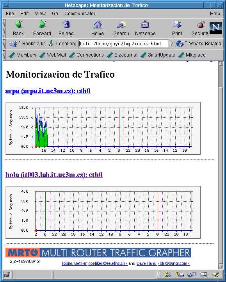The image size is (226, 282).
Task: Click the Dave Rand email link
Action: coord(163,263)
